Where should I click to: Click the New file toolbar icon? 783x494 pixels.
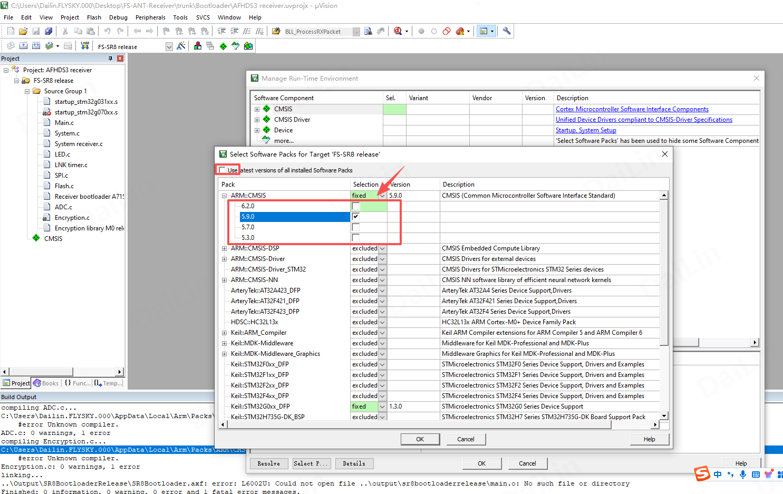click(x=11, y=31)
